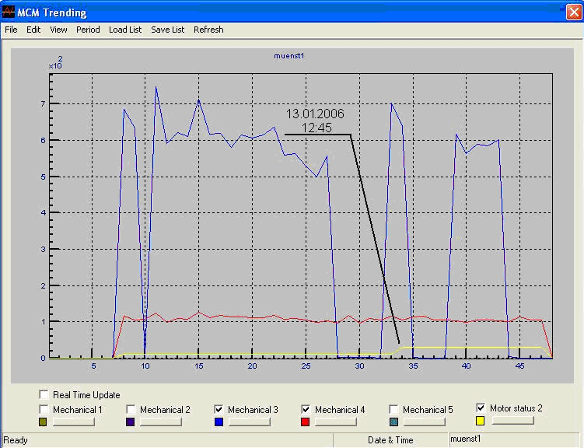The width and height of the screenshot is (584, 448).
Task: Check the Mechanical 1 checkbox
Action: coord(44,409)
